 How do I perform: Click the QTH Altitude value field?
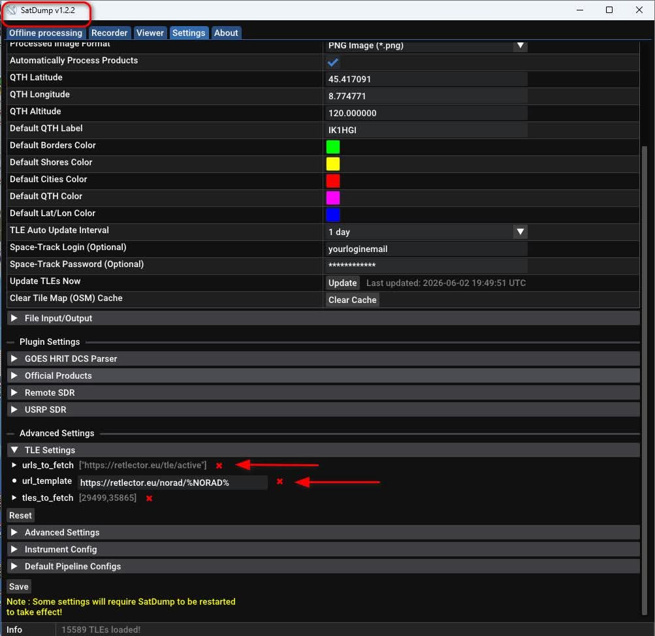tap(426, 113)
